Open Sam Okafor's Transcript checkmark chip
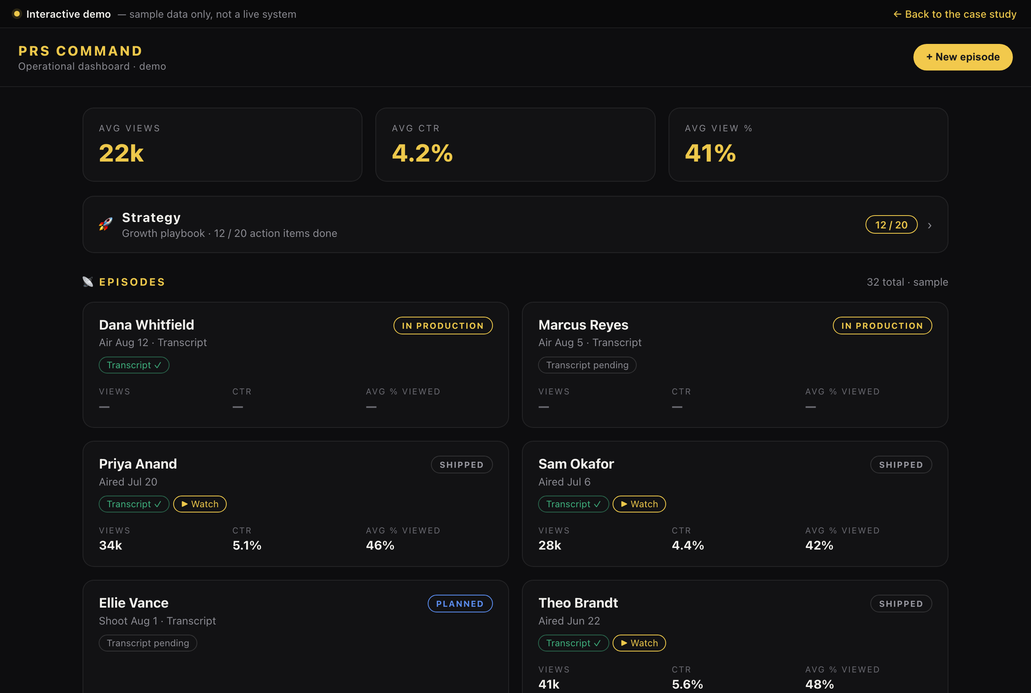1031x693 pixels. (573, 504)
